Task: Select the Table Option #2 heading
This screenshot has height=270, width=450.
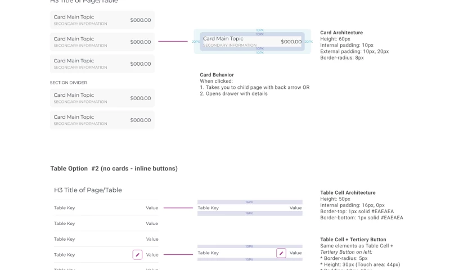Action: coord(114,168)
